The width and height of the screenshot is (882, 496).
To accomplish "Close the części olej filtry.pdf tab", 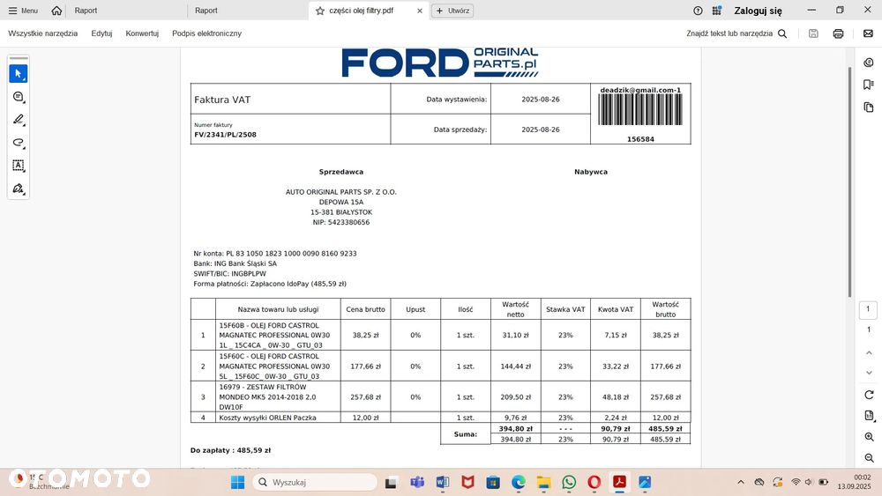I will click(420, 11).
